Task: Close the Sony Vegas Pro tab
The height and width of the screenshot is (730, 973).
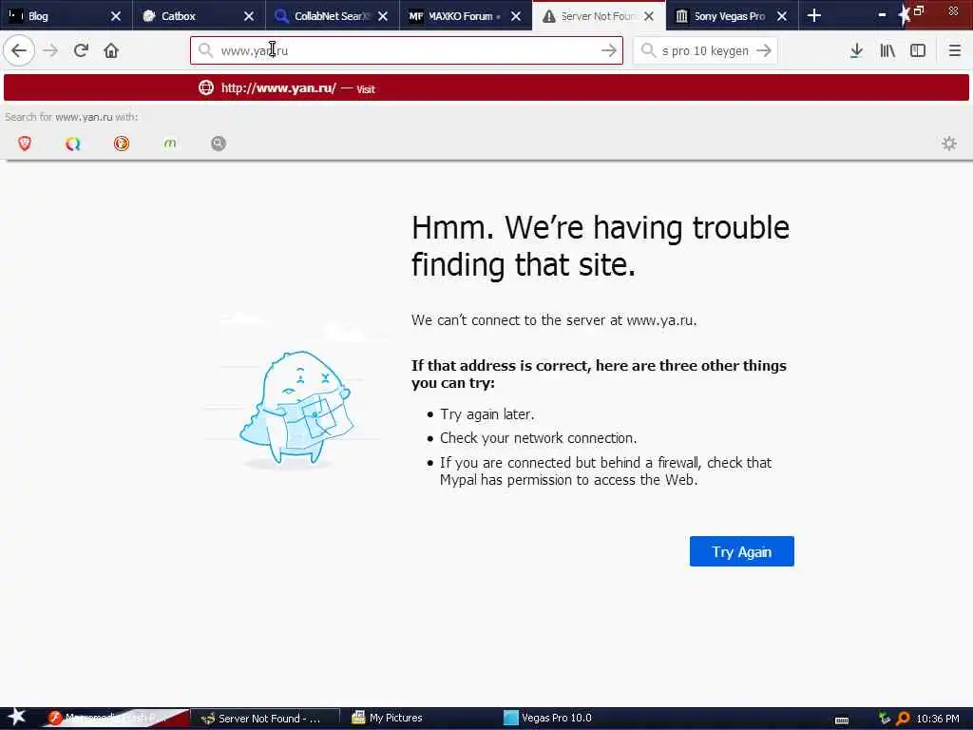Action: coord(782,16)
